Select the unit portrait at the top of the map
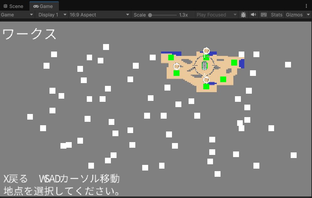 [x=206, y=51]
